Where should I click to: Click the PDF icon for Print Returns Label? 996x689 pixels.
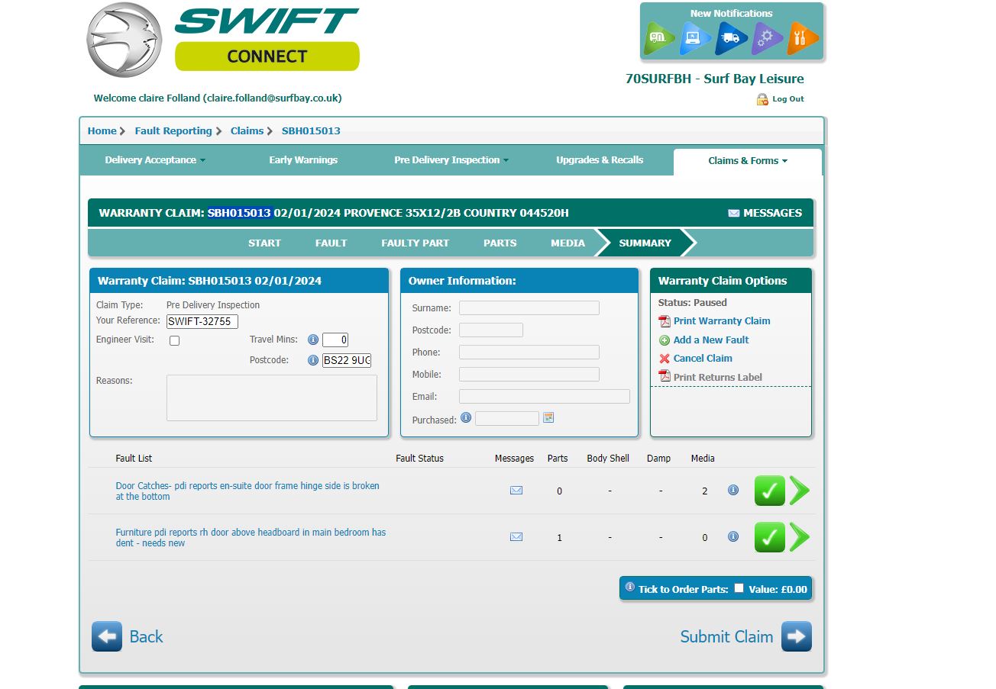665,377
